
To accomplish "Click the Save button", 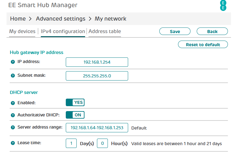I will point(175,31).
